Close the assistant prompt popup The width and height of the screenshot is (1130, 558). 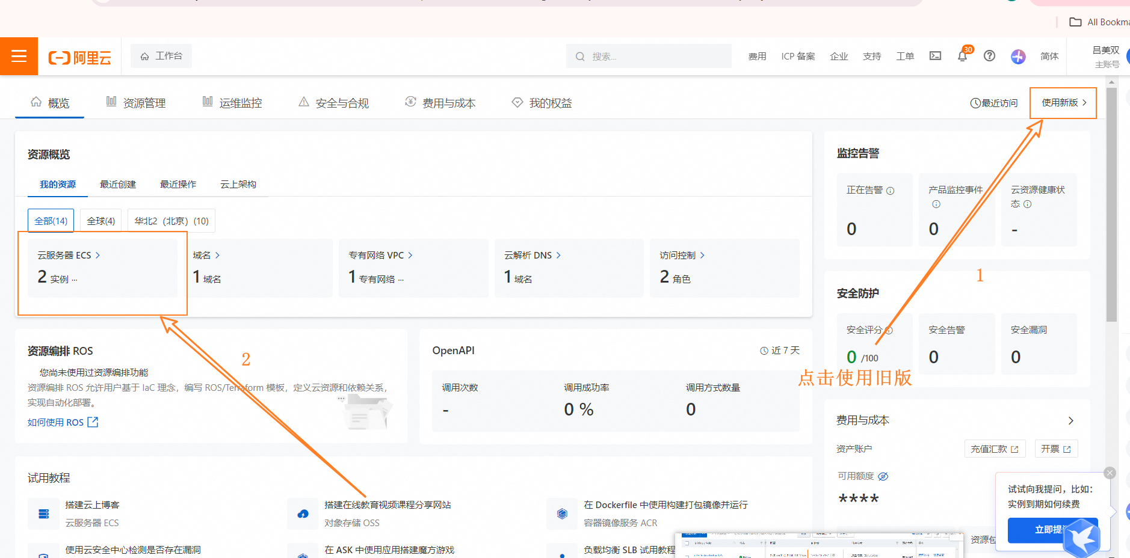coord(1110,473)
